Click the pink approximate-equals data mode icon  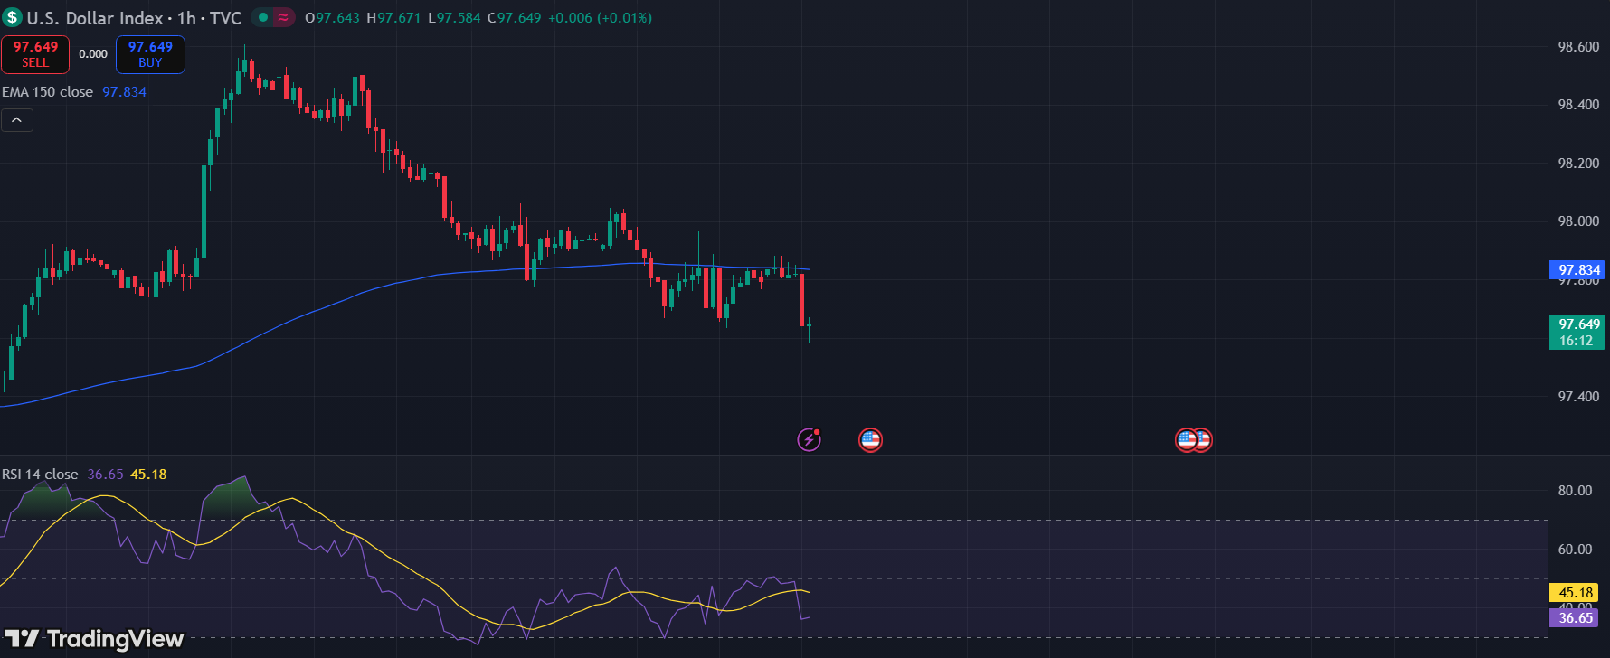click(284, 17)
